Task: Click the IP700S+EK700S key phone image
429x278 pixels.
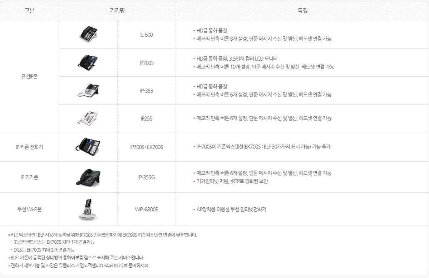Action: (x=88, y=147)
